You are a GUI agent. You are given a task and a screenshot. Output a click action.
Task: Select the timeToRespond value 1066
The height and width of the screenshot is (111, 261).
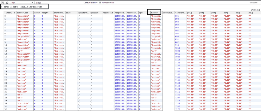(177, 54)
